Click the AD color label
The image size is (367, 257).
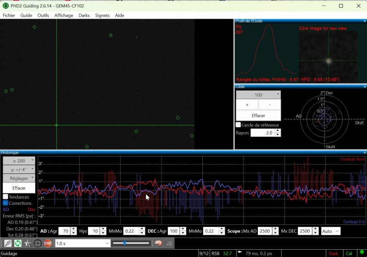pos(6,209)
